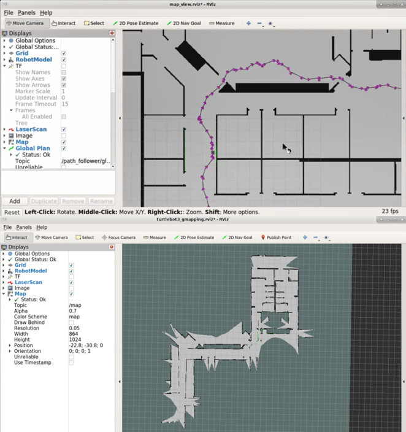Open Color Scheme value in gmapping Map
The width and height of the screenshot is (406, 432).
coord(91,317)
